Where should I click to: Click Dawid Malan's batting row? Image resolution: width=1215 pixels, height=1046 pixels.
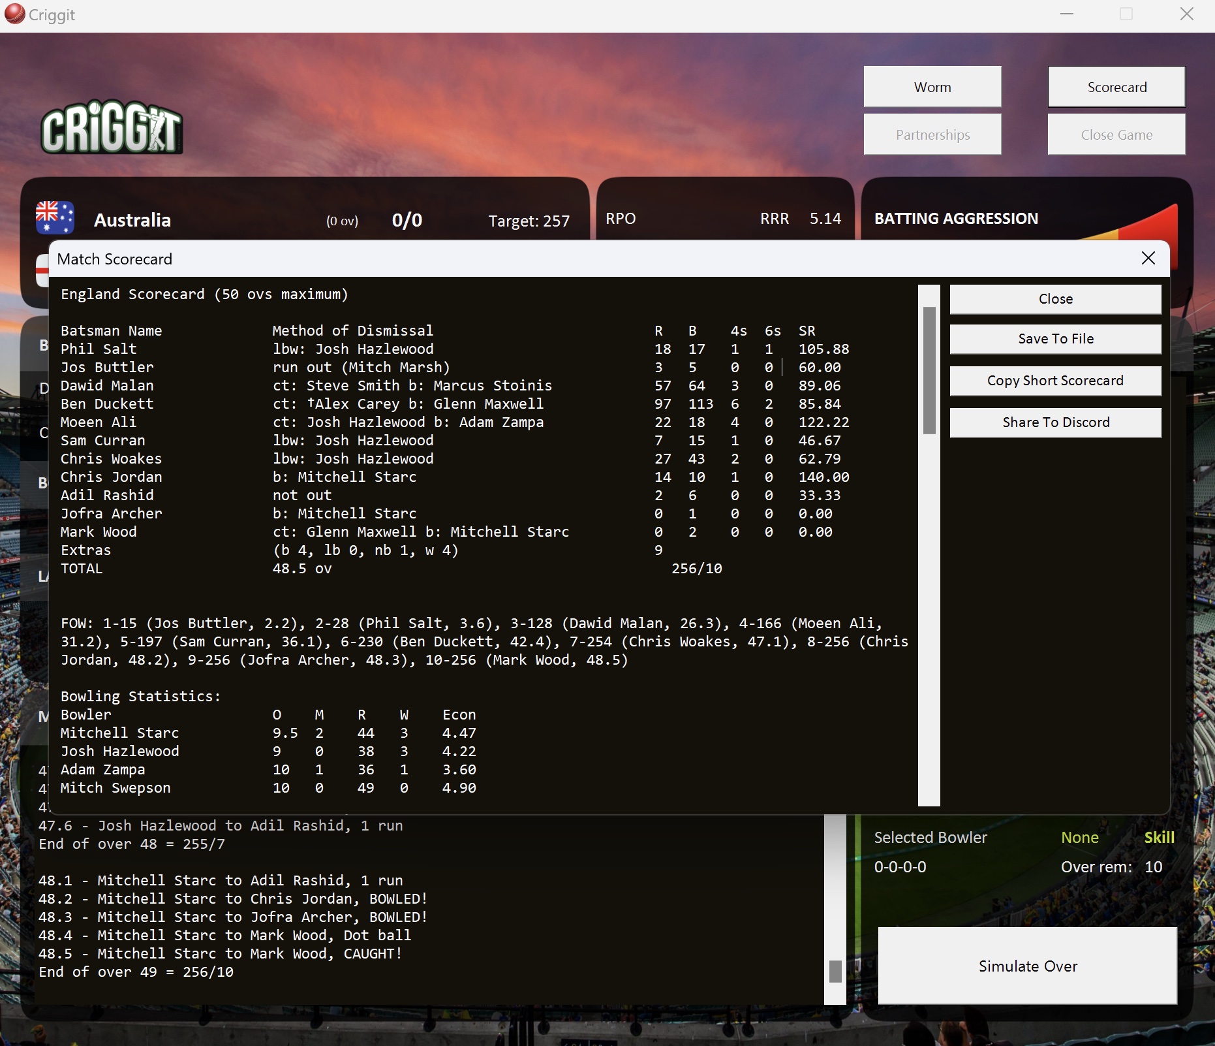(455, 386)
